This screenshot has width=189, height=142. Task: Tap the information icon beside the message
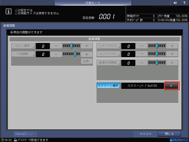point(8,11)
